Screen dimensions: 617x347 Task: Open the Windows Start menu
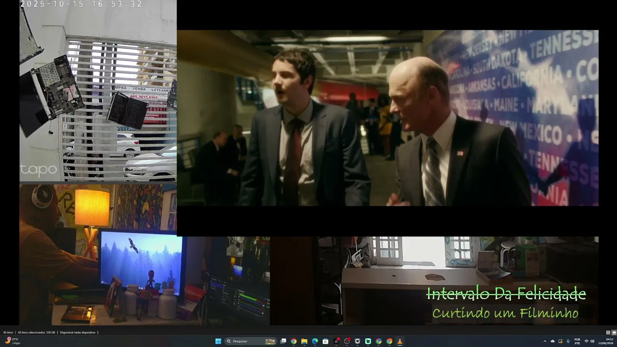pos(218,341)
